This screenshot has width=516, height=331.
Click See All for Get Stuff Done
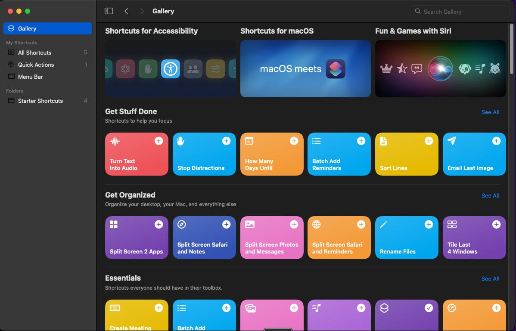(490, 112)
